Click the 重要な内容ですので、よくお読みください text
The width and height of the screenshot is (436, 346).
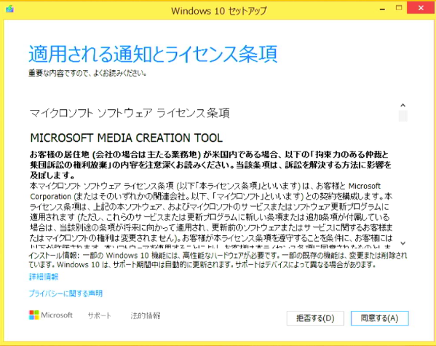pyautogui.click(x=87, y=74)
